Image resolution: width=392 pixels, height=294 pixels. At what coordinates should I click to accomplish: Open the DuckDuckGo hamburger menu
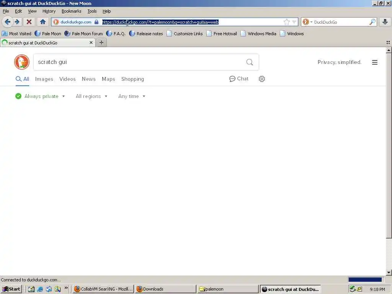[x=374, y=62]
